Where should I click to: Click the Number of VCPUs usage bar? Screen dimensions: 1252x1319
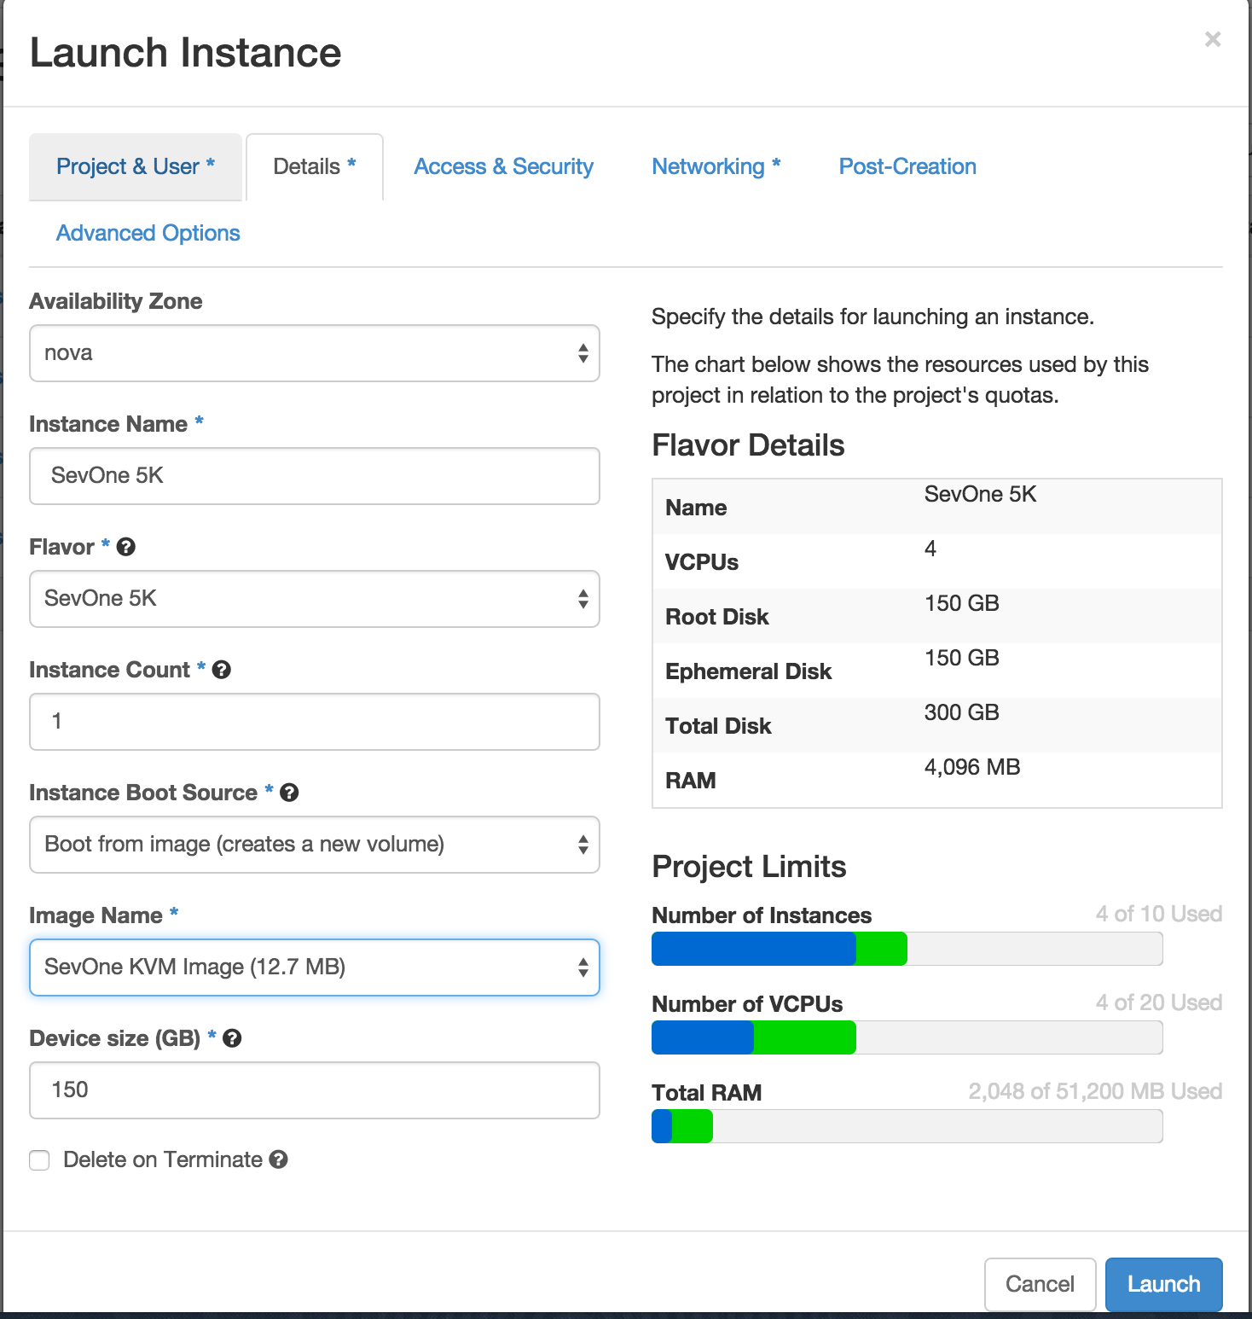907,1037
